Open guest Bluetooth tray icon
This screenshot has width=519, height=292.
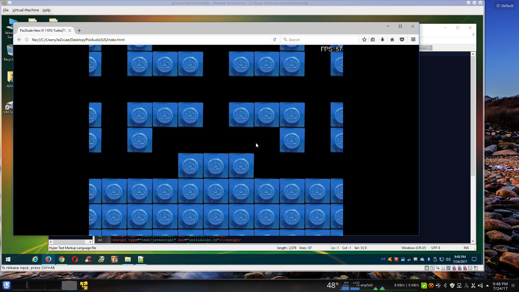pos(429,259)
